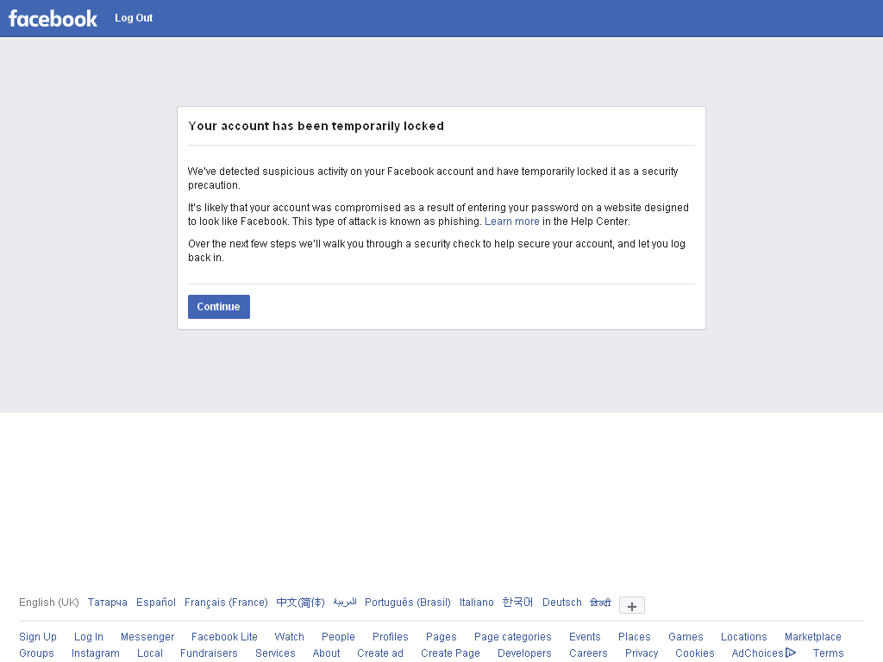Viewport: 883px width, 662px height.
Task: Visit the Privacy footer link
Action: 642,653
